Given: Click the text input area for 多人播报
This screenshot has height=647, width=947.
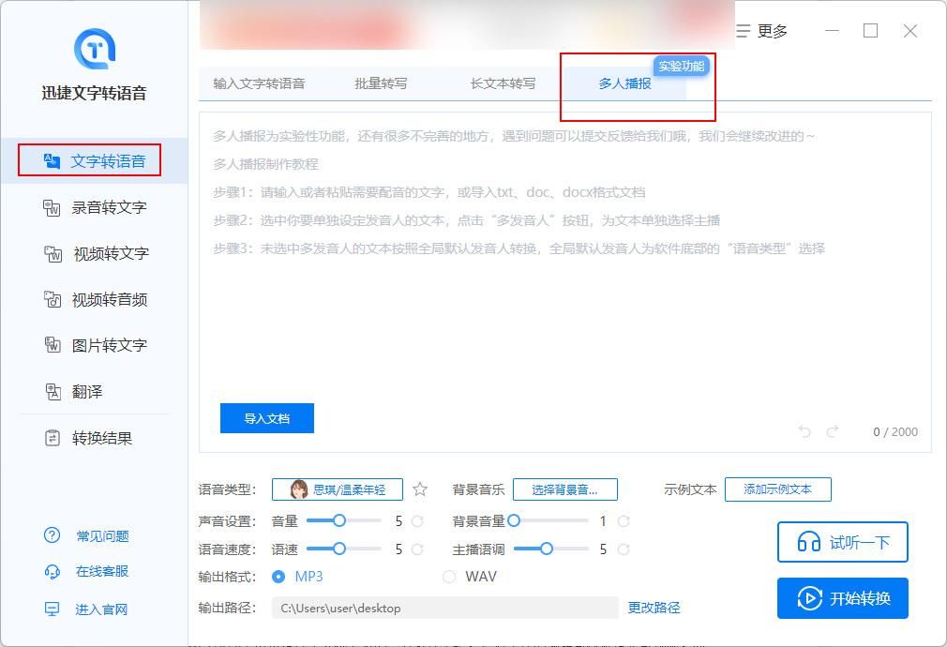Looking at the screenshot, I should tap(564, 281).
